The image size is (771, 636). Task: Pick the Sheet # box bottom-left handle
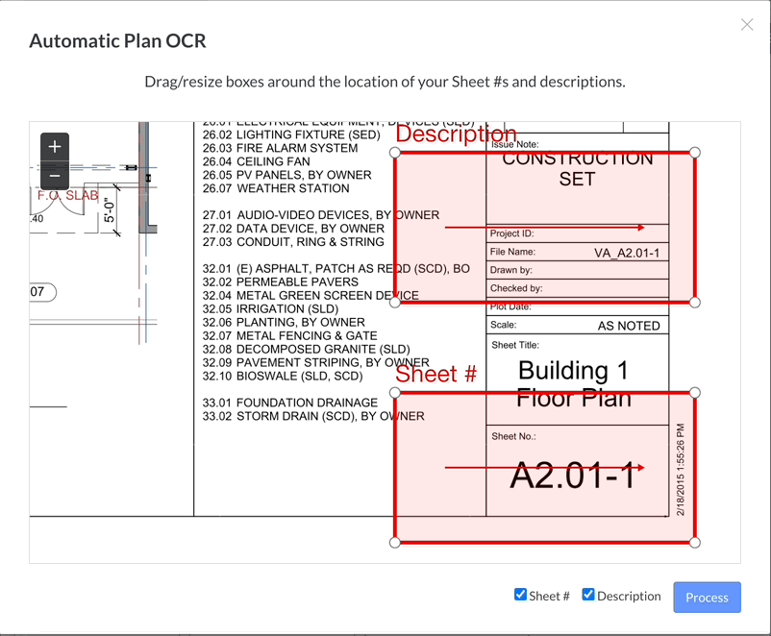point(395,543)
